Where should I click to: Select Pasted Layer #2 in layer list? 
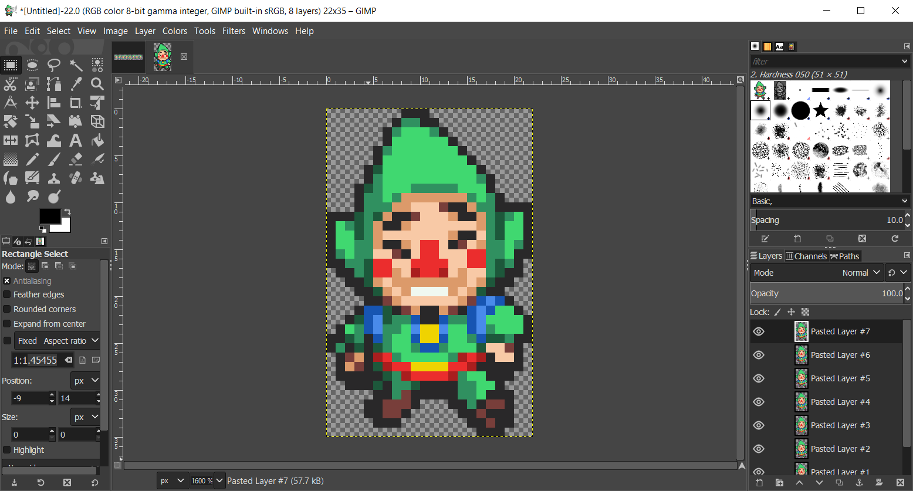pos(840,449)
